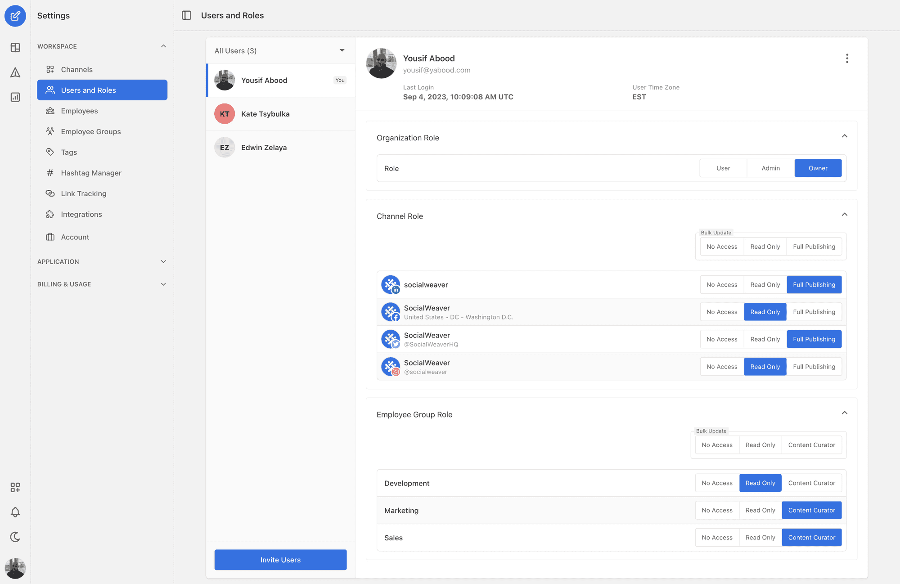The width and height of the screenshot is (900, 584).
Task: Click the Channels sidebar icon
Action: coord(50,69)
